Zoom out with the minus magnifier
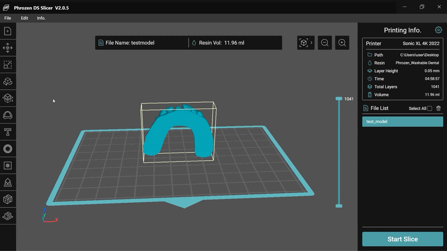This screenshot has width=447, height=251. pyautogui.click(x=325, y=43)
